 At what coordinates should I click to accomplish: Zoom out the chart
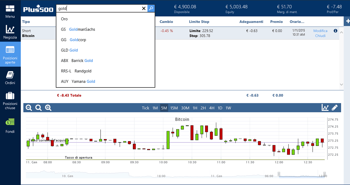pos(29,108)
